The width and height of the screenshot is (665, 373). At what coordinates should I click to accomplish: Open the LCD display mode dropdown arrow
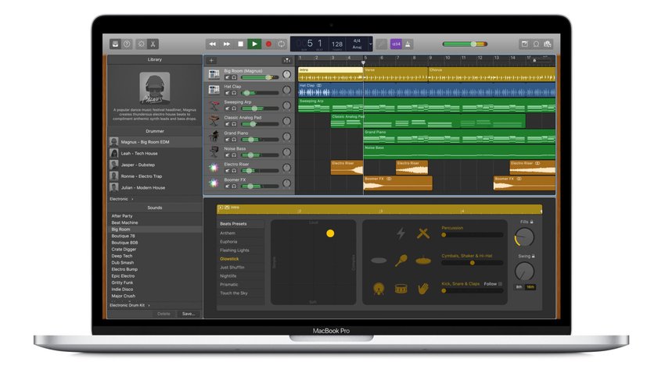click(370, 44)
